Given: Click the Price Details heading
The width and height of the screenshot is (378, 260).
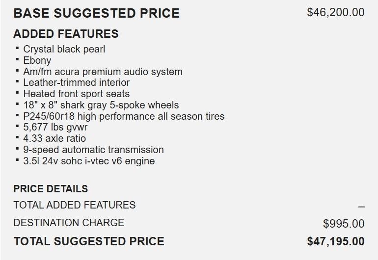Looking at the screenshot, I should 51,189.
